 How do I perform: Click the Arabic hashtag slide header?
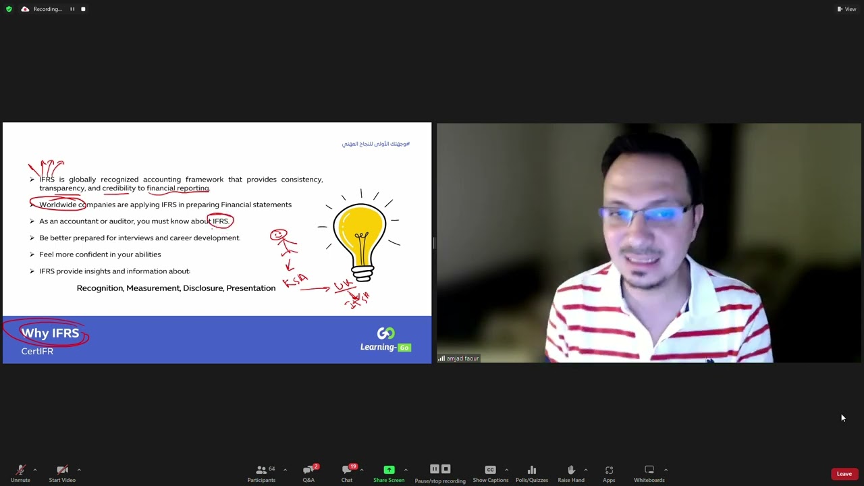(x=376, y=144)
